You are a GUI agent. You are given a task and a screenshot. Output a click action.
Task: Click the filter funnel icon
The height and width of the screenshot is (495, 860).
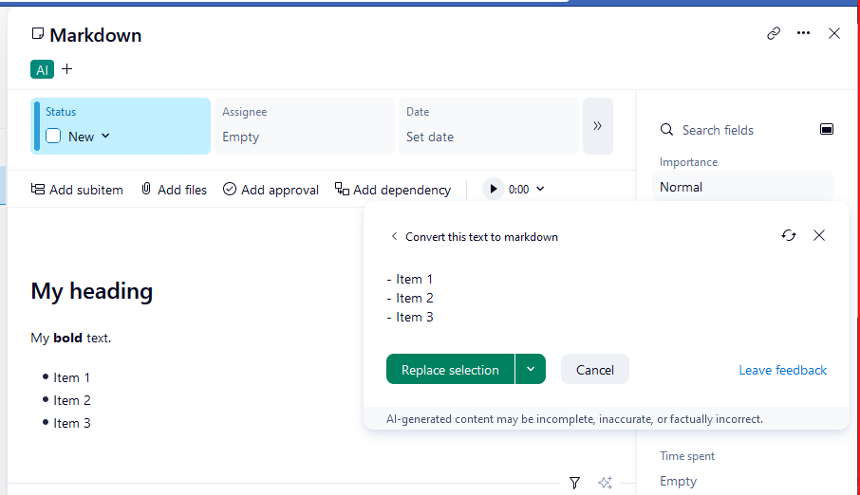tap(574, 483)
